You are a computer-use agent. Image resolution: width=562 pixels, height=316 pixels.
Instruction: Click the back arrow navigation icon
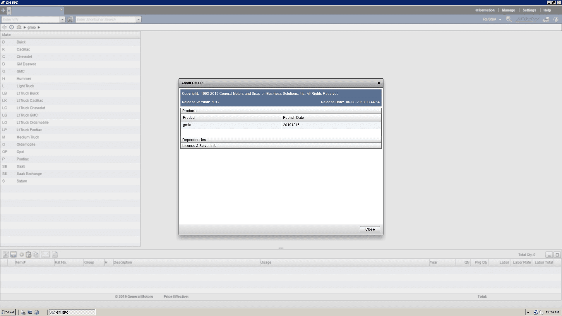click(4, 27)
